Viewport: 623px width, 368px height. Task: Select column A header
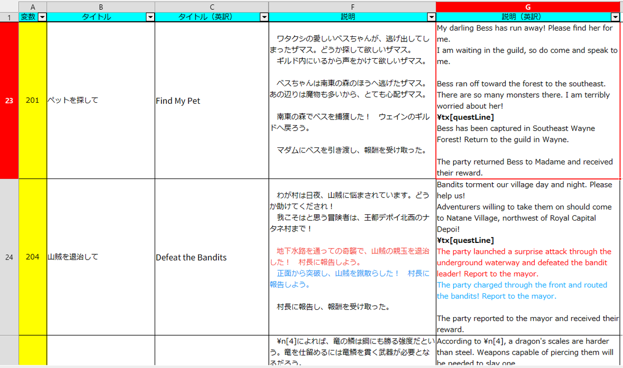tap(33, 6)
